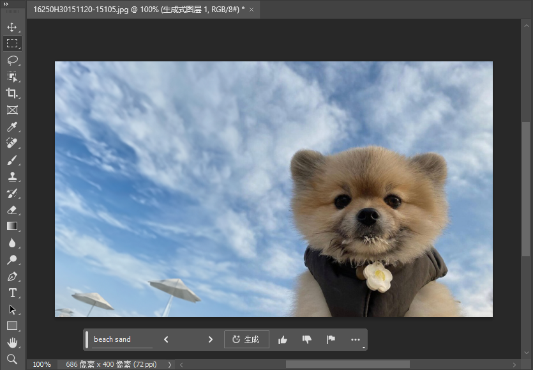Select the Brush tool
The width and height of the screenshot is (533, 370).
tap(12, 160)
